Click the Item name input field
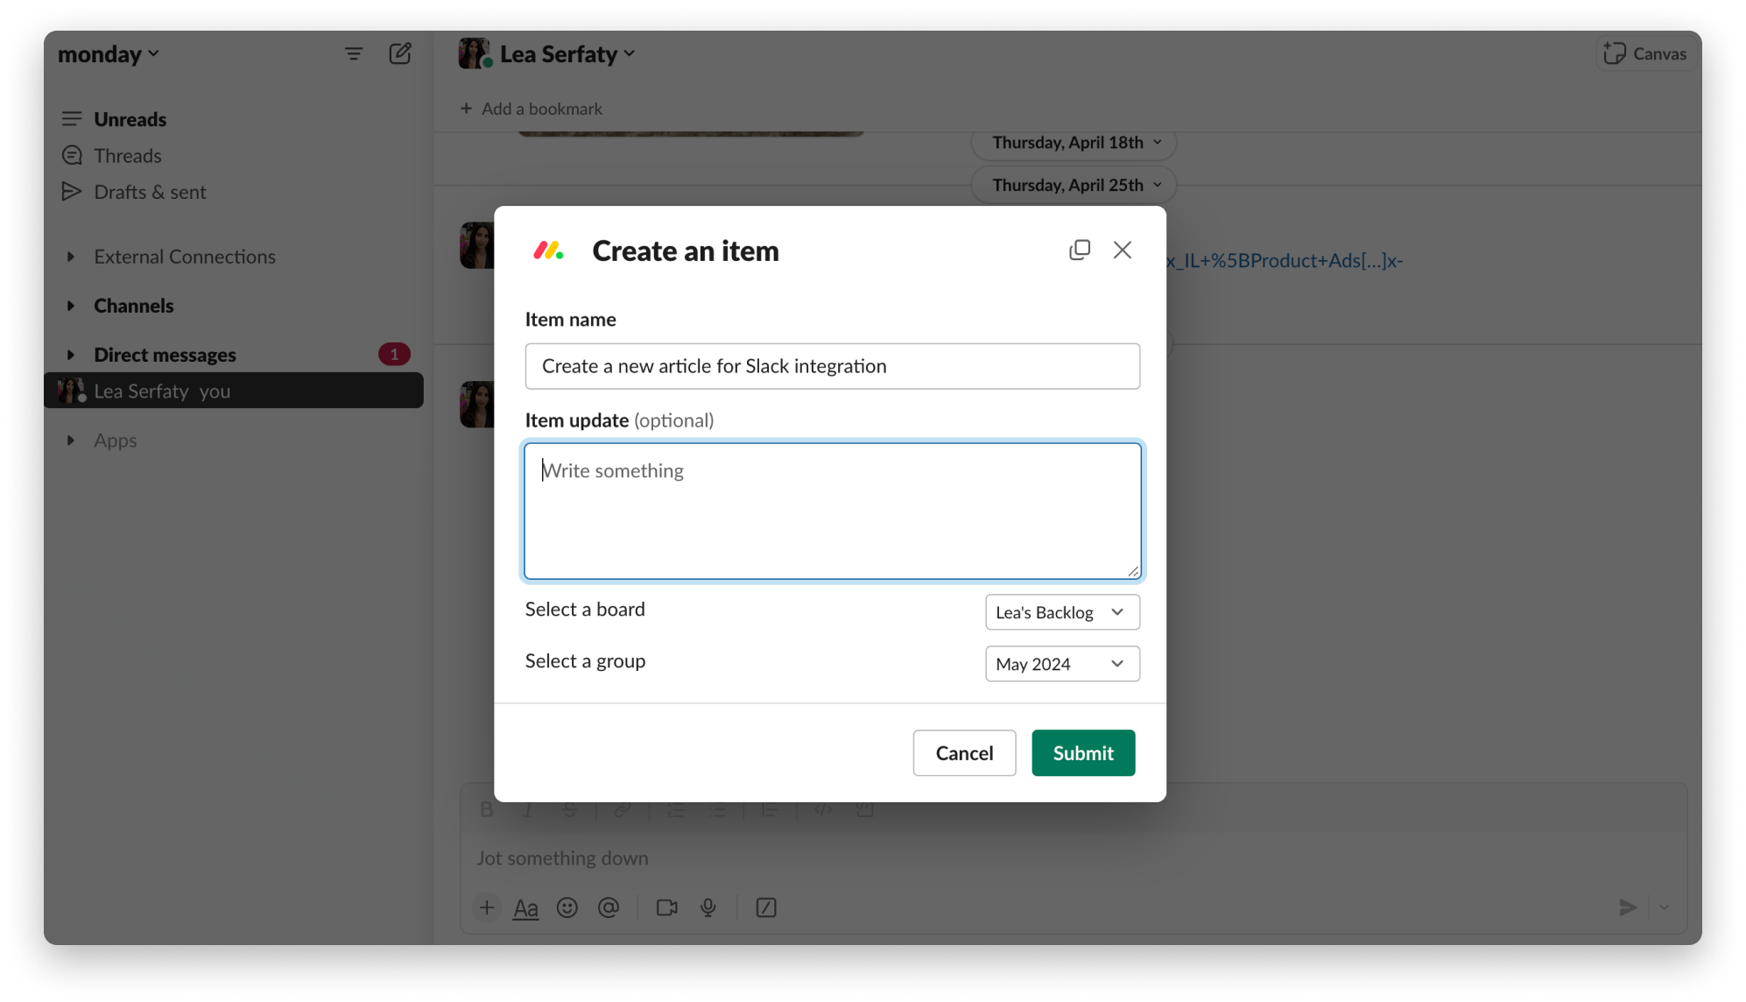The image size is (1746, 1002). click(833, 366)
